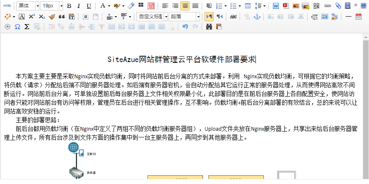The image size is (369, 184).
Task: Switch to HTML source view
Action: (7, 6)
